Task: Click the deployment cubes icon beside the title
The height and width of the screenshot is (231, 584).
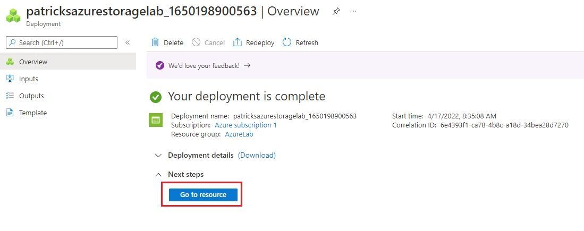Action: [x=13, y=15]
